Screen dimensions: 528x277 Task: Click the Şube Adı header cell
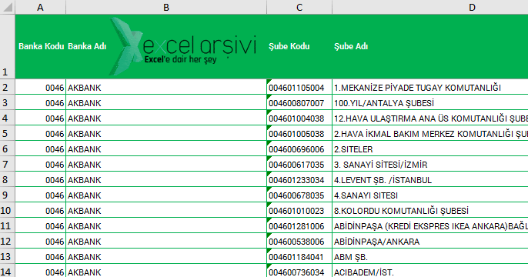click(430, 46)
